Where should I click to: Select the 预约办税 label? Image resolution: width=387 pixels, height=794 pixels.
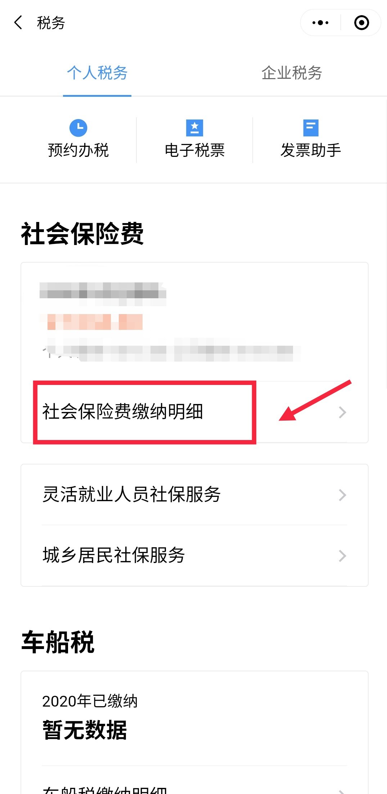click(78, 150)
